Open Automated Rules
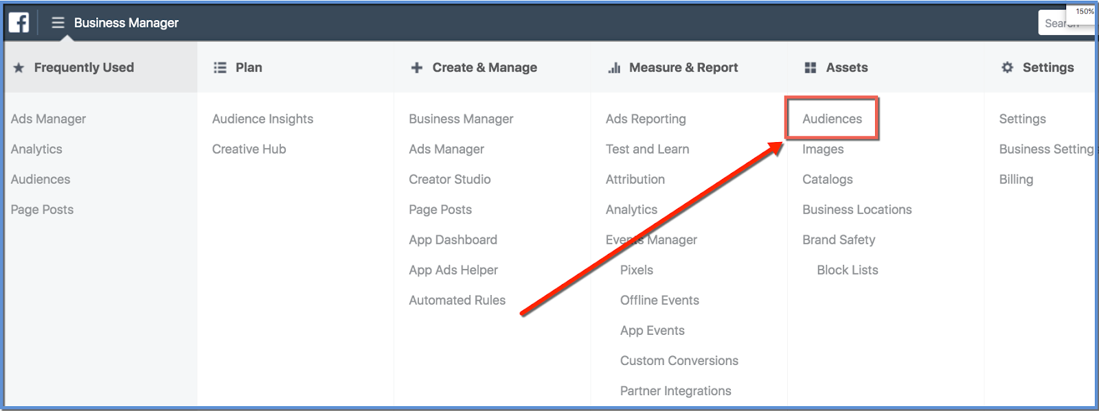This screenshot has height=411, width=1099. click(457, 300)
